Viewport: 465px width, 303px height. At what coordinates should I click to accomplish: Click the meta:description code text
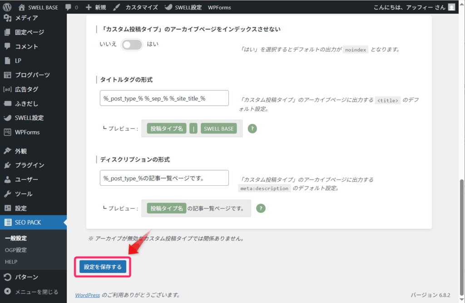(x=264, y=188)
